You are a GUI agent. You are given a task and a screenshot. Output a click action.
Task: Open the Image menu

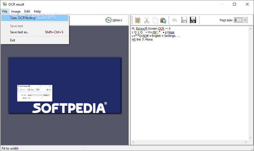16,11
